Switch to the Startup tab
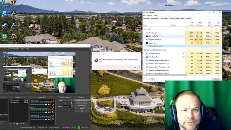 [x=172, y=18]
